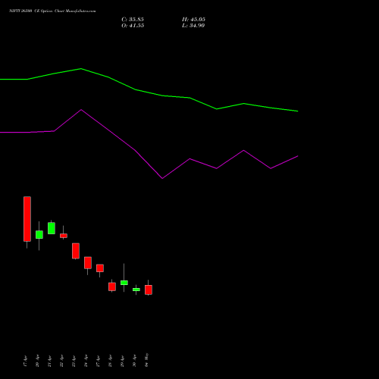Select the small green candle for 30 Apr
The height and width of the screenshot is (379, 379).
tap(136, 290)
